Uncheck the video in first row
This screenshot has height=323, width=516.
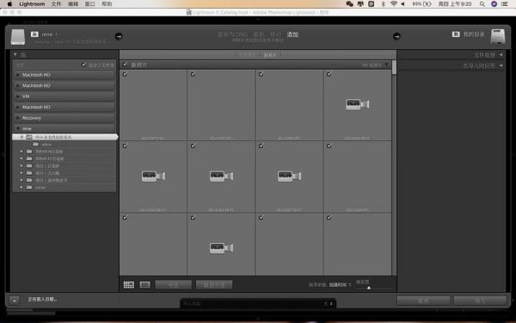pos(329,74)
